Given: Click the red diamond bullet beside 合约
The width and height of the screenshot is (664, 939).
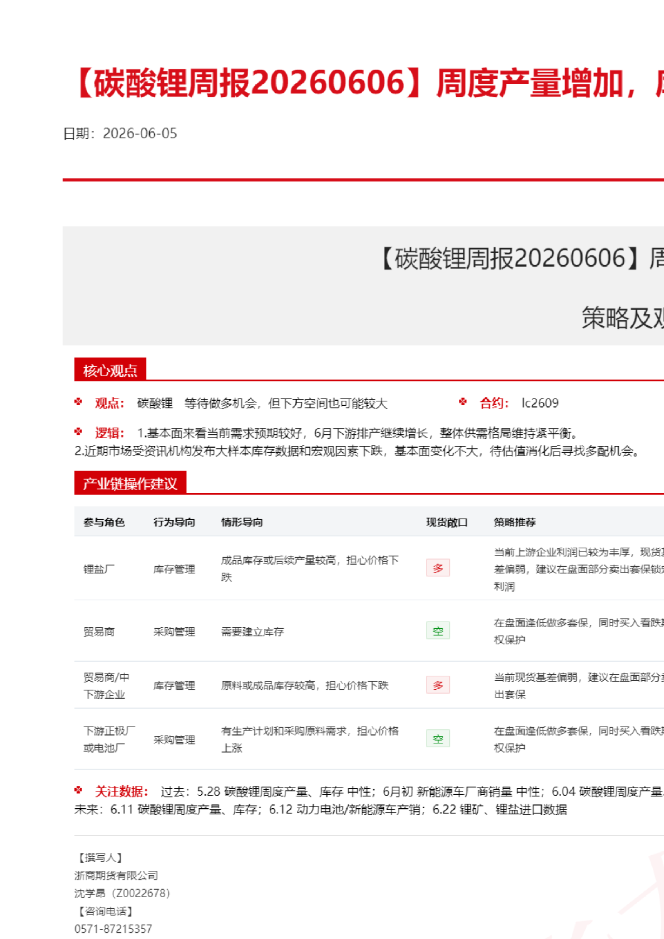Looking at the screenshot, I should (x=463, y=401).
